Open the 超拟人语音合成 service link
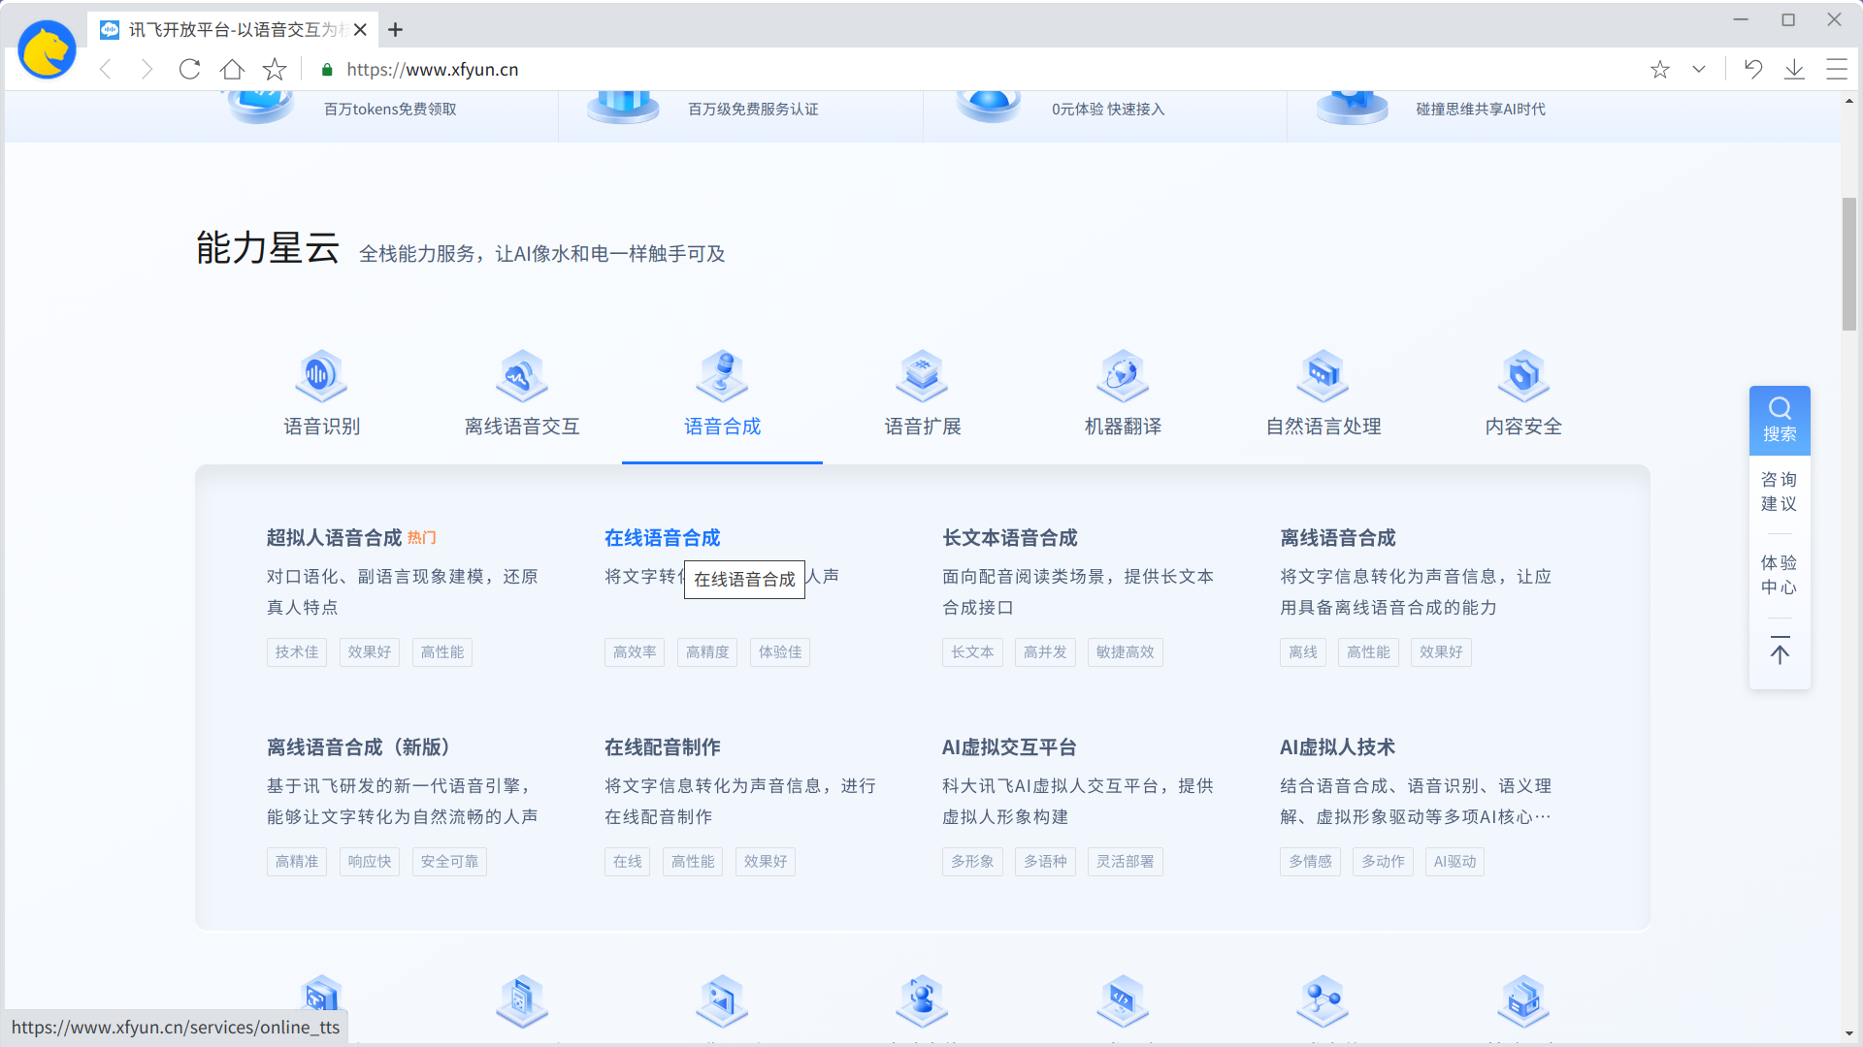The height and width of the screenshot is (1047, 1863). coord(334,538)
